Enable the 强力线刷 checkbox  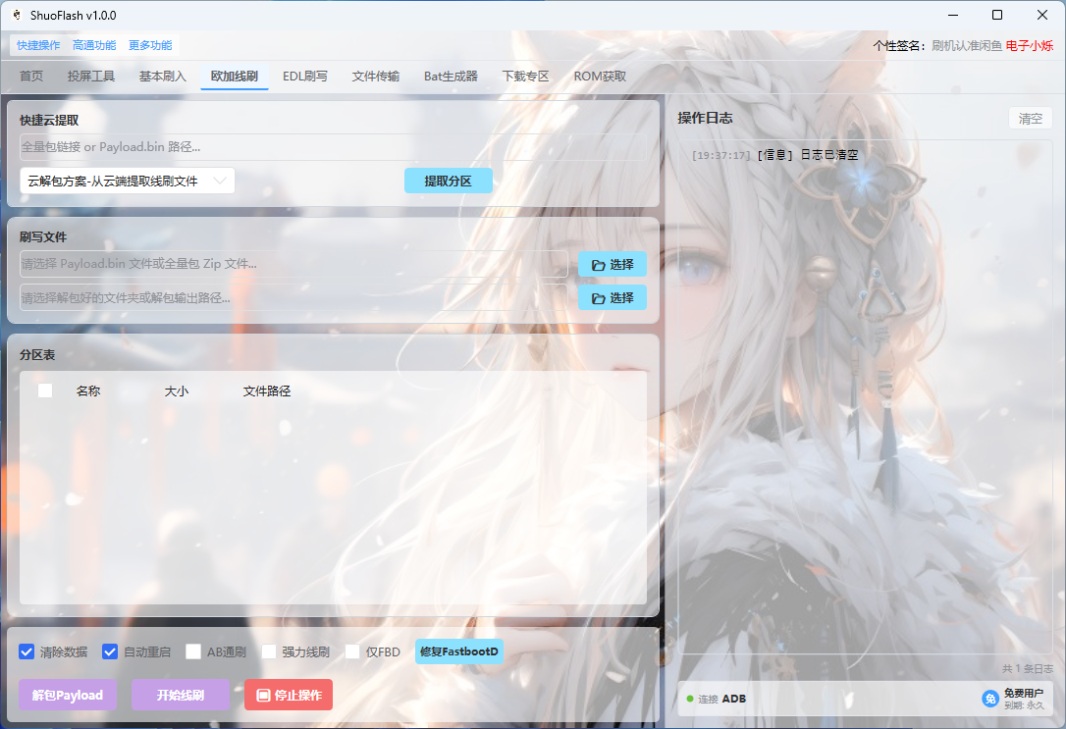(269, 651)
